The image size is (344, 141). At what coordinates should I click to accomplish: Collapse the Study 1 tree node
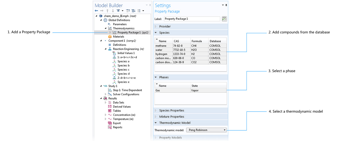tap(101, 86)
